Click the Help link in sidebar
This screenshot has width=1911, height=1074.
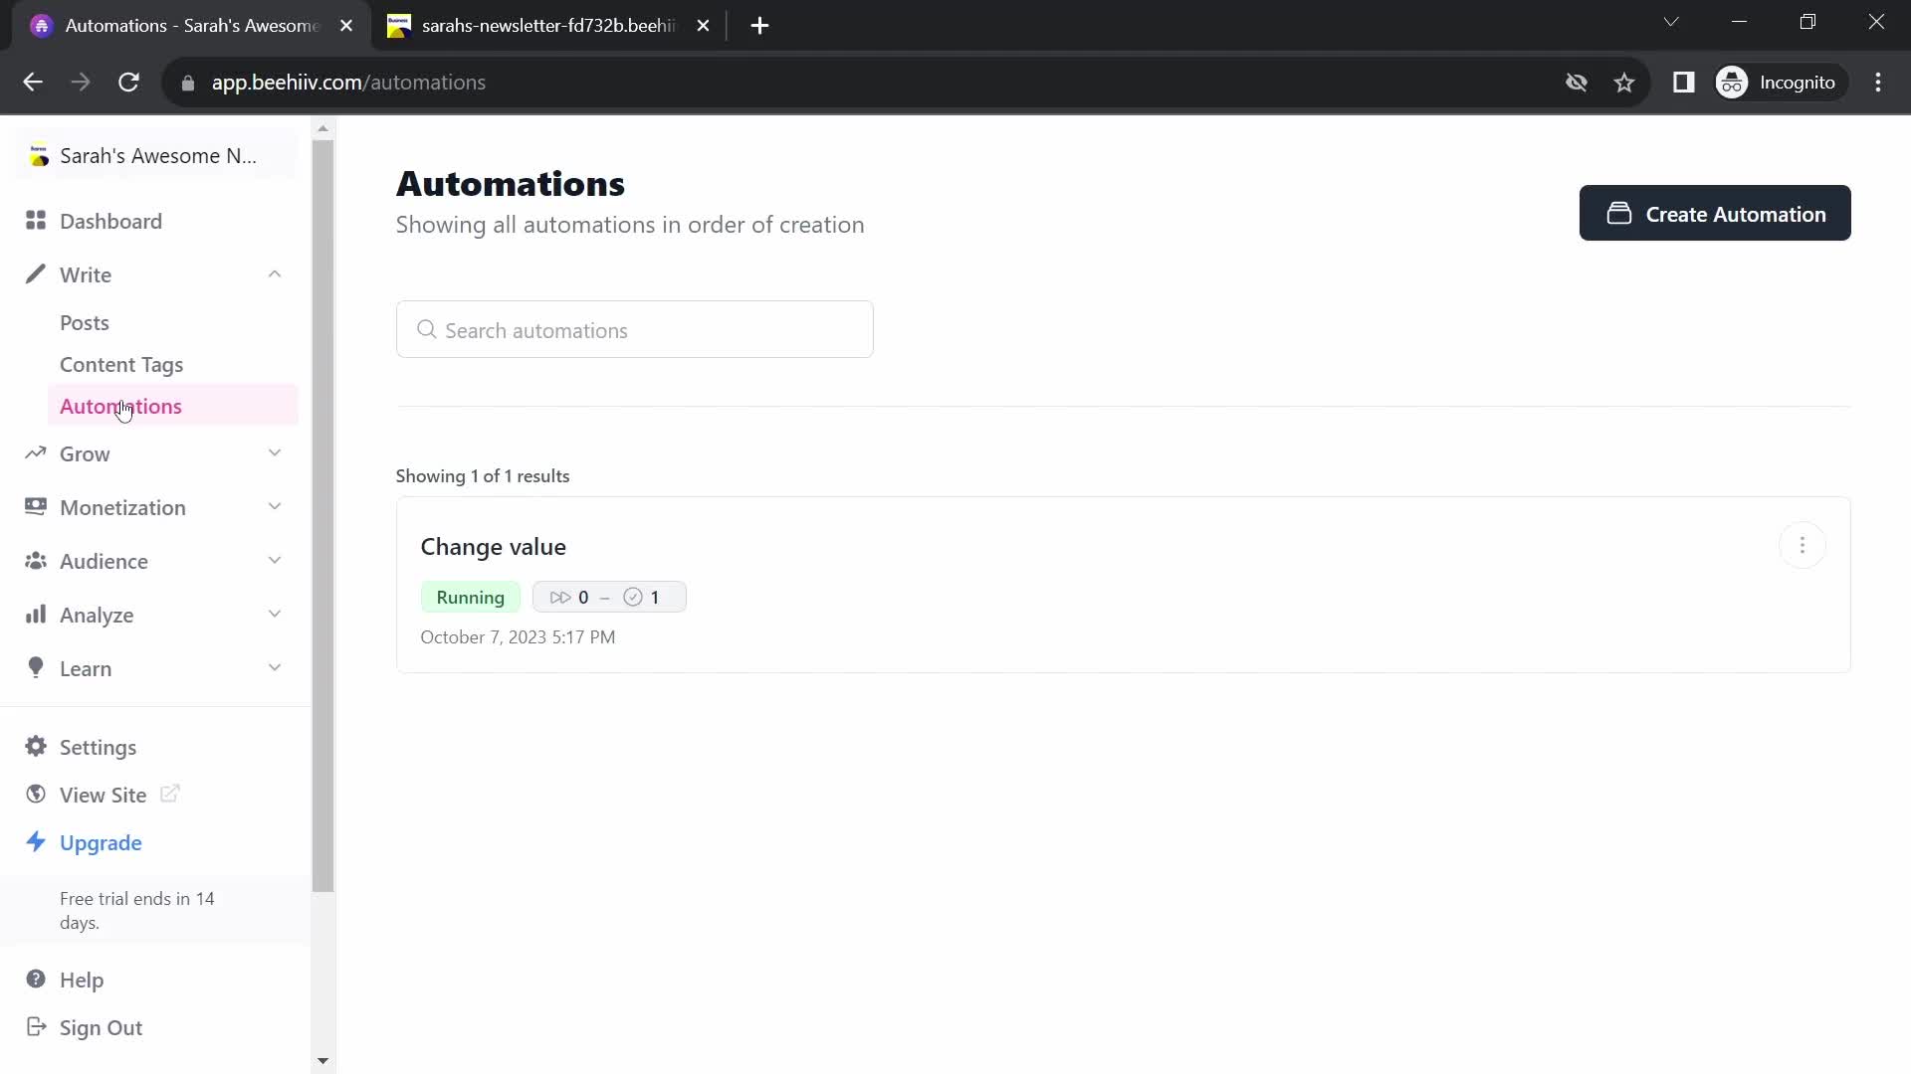(x=83, y=980)
